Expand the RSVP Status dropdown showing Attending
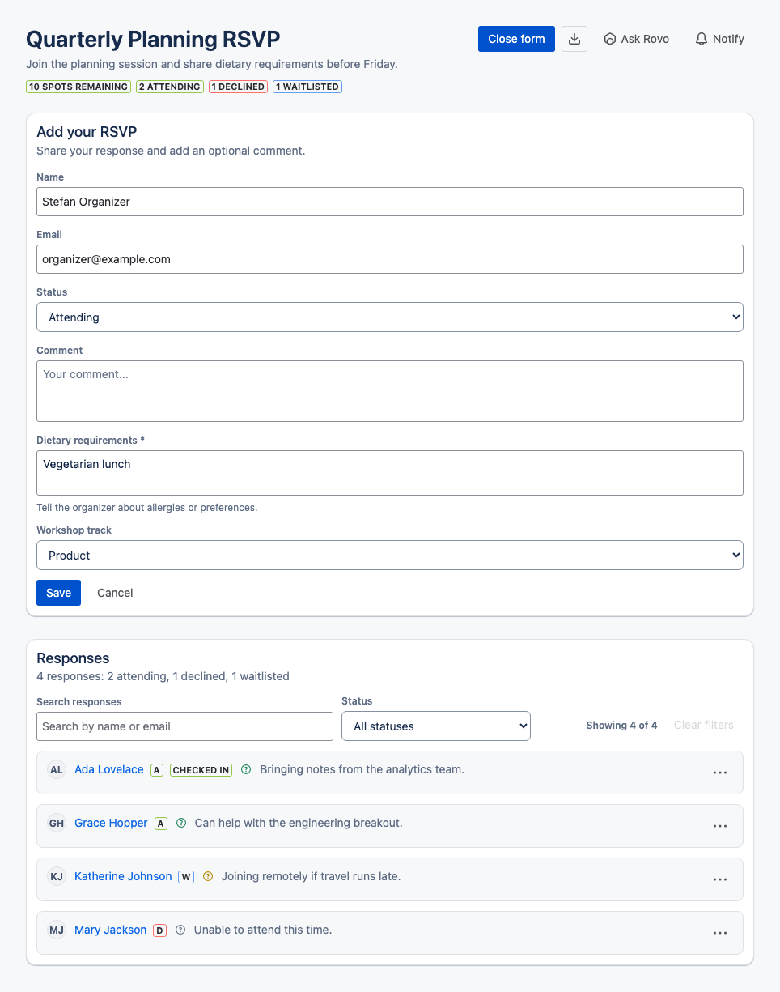Screen dimensions: 780x992 [x=390, y=317]
